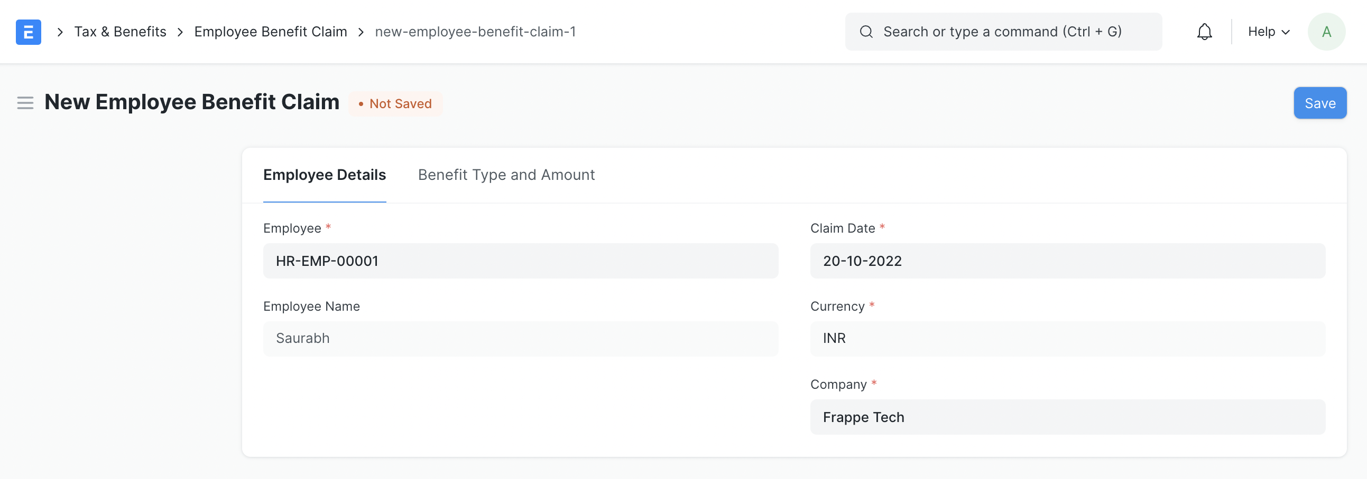Open the user avatar menu
This screenshot has height=479, width=1367.
coord(1326,32)
